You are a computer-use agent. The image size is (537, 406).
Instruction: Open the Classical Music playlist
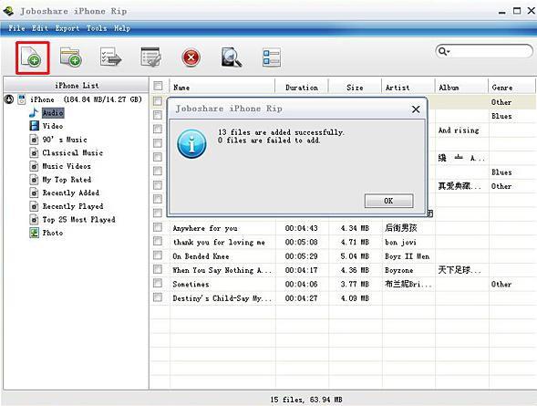coord(73,152)
